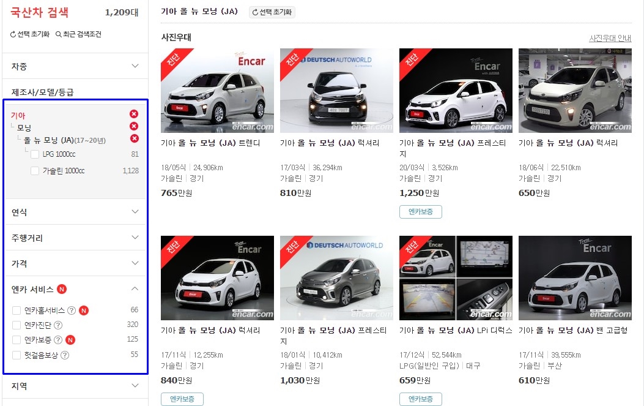The width and height of the screenshot is (644, 406).
Task: Open listing title 기아 올 뉴 모닝 (JA) 밴 고급형
Action: 573,330
